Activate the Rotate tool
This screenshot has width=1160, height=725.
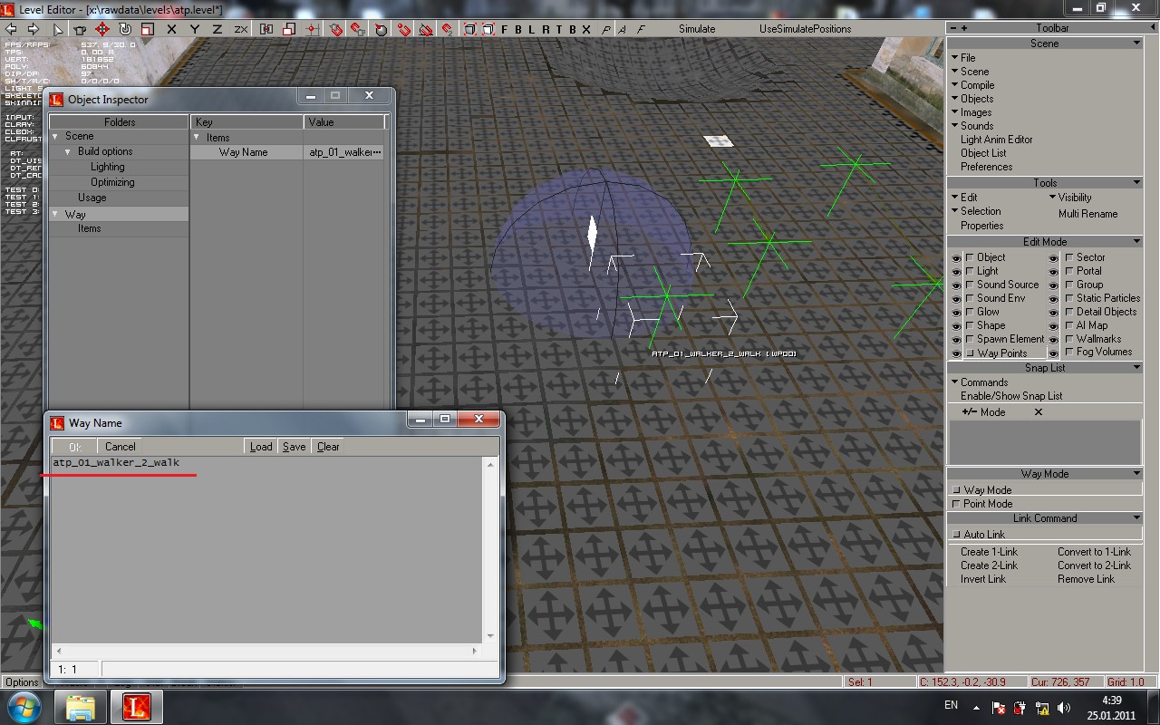tap(125, 29)
